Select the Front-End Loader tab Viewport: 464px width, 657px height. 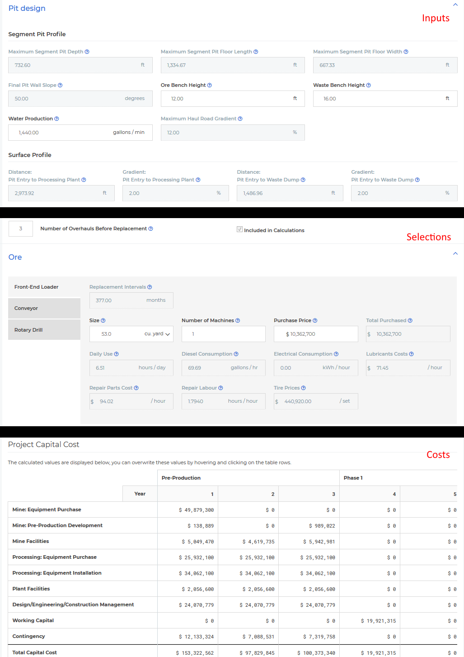pyautogui.click(x=44, y=287)
